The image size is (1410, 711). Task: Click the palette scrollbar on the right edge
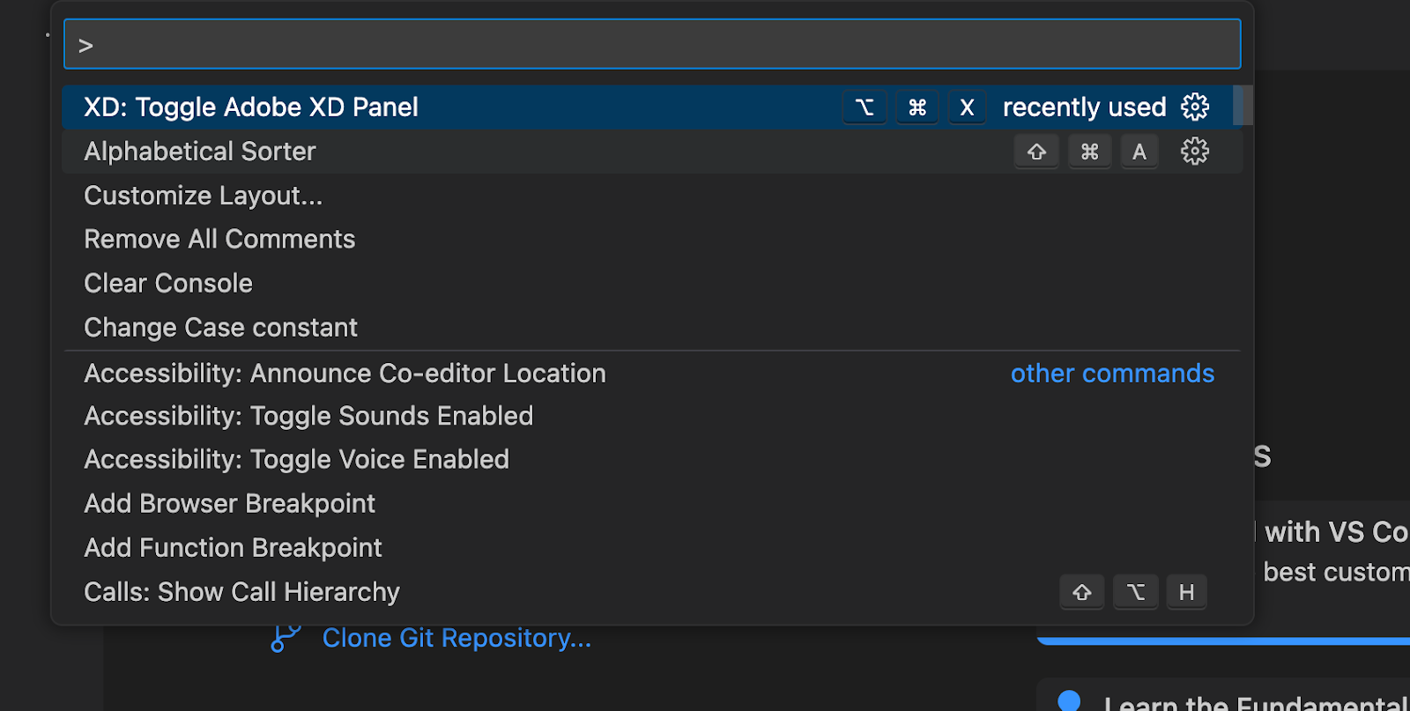(1244, 106)
